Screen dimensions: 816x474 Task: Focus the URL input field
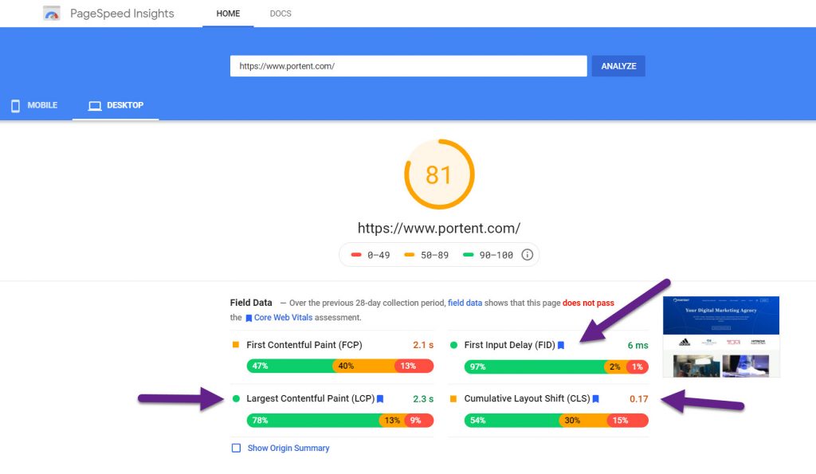click(409, 66)
